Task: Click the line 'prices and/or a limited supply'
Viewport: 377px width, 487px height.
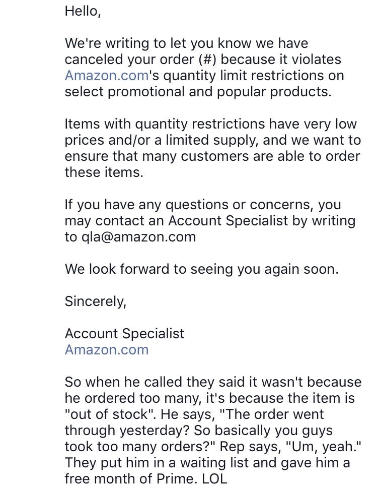Action: click(x=213, y=140)
